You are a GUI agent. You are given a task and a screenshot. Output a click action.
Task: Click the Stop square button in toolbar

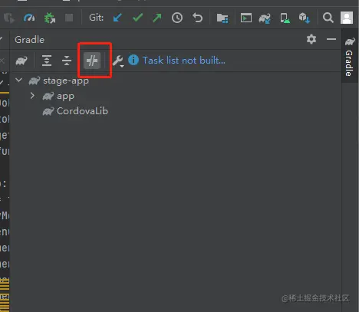[x=69, y=18]
